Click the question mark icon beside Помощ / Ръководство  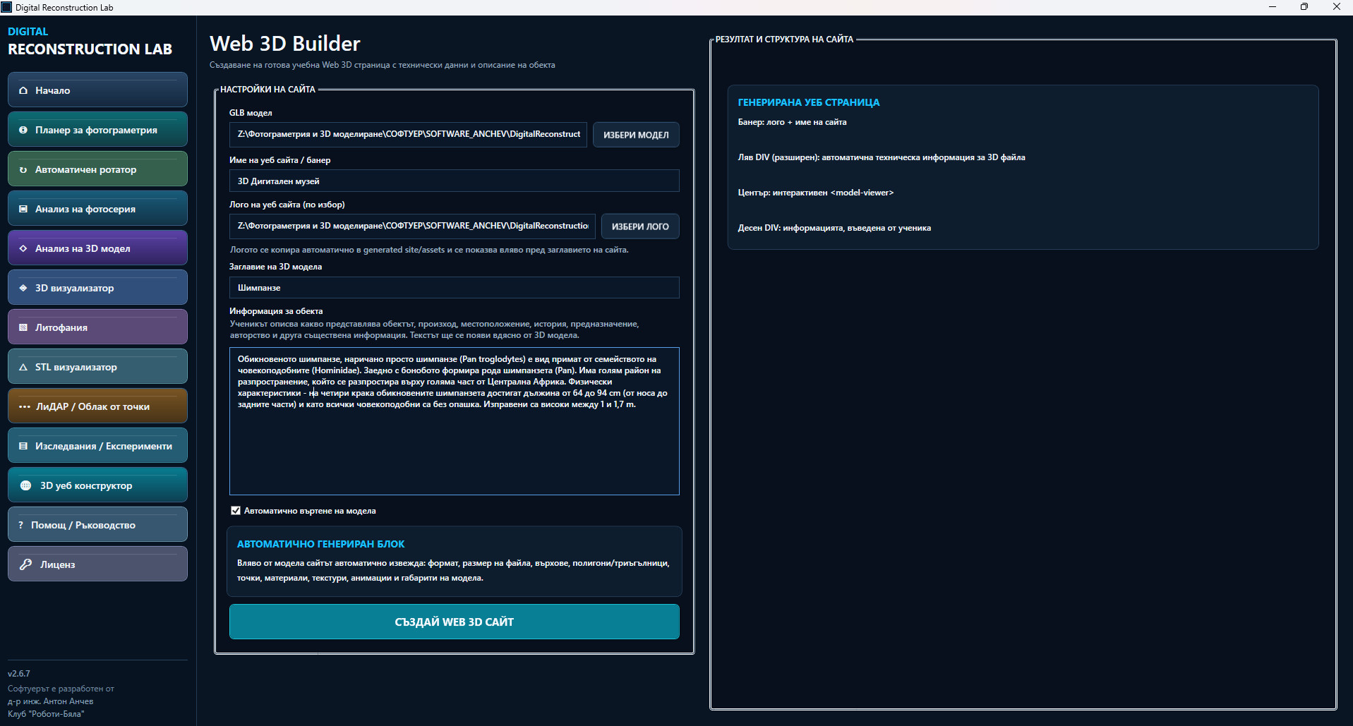click(x=21, y=525)
